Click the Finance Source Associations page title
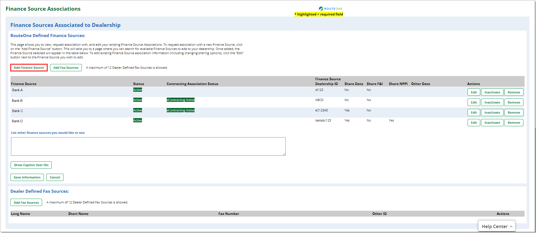 click(43, 9)
